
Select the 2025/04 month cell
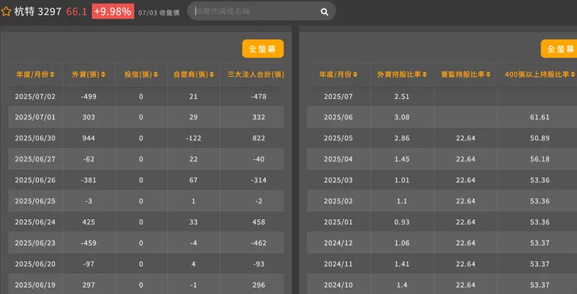tap(338, 159)
